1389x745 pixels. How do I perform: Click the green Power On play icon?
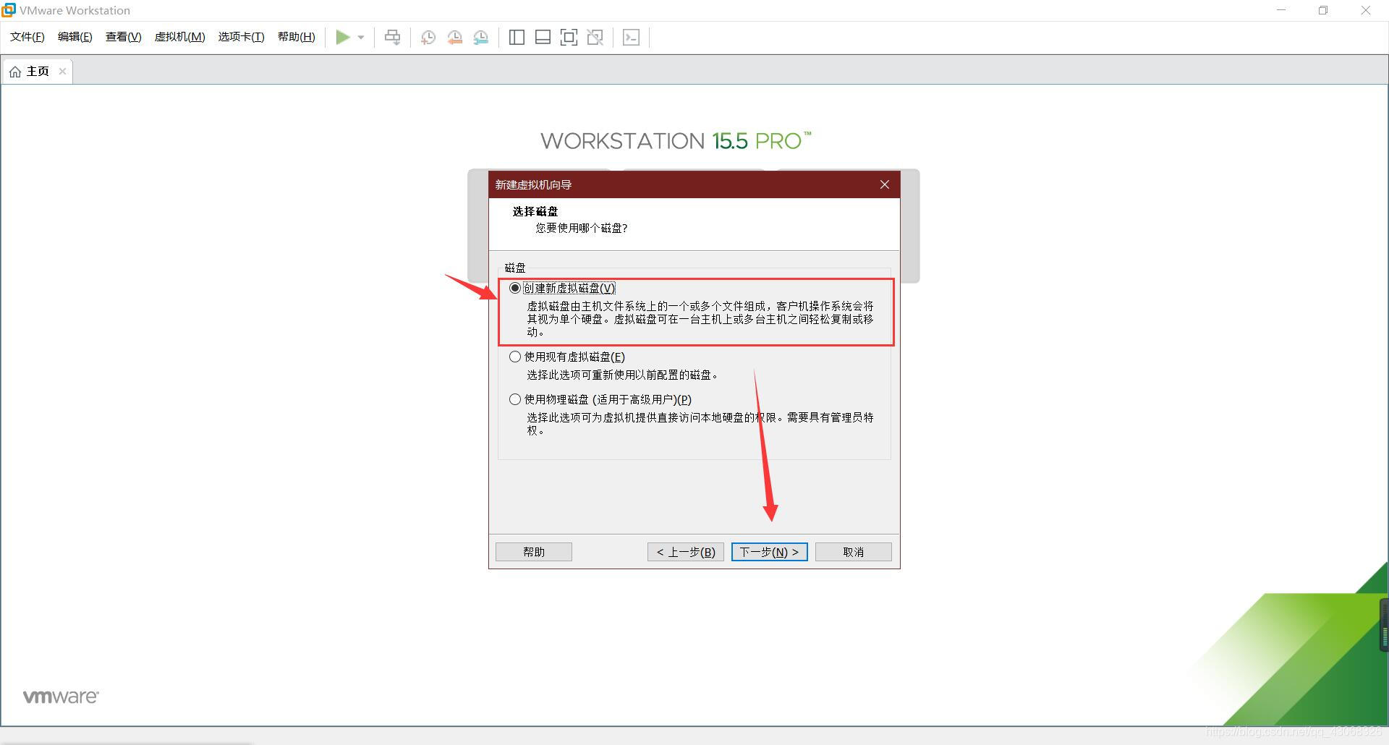tap(343, 37)
